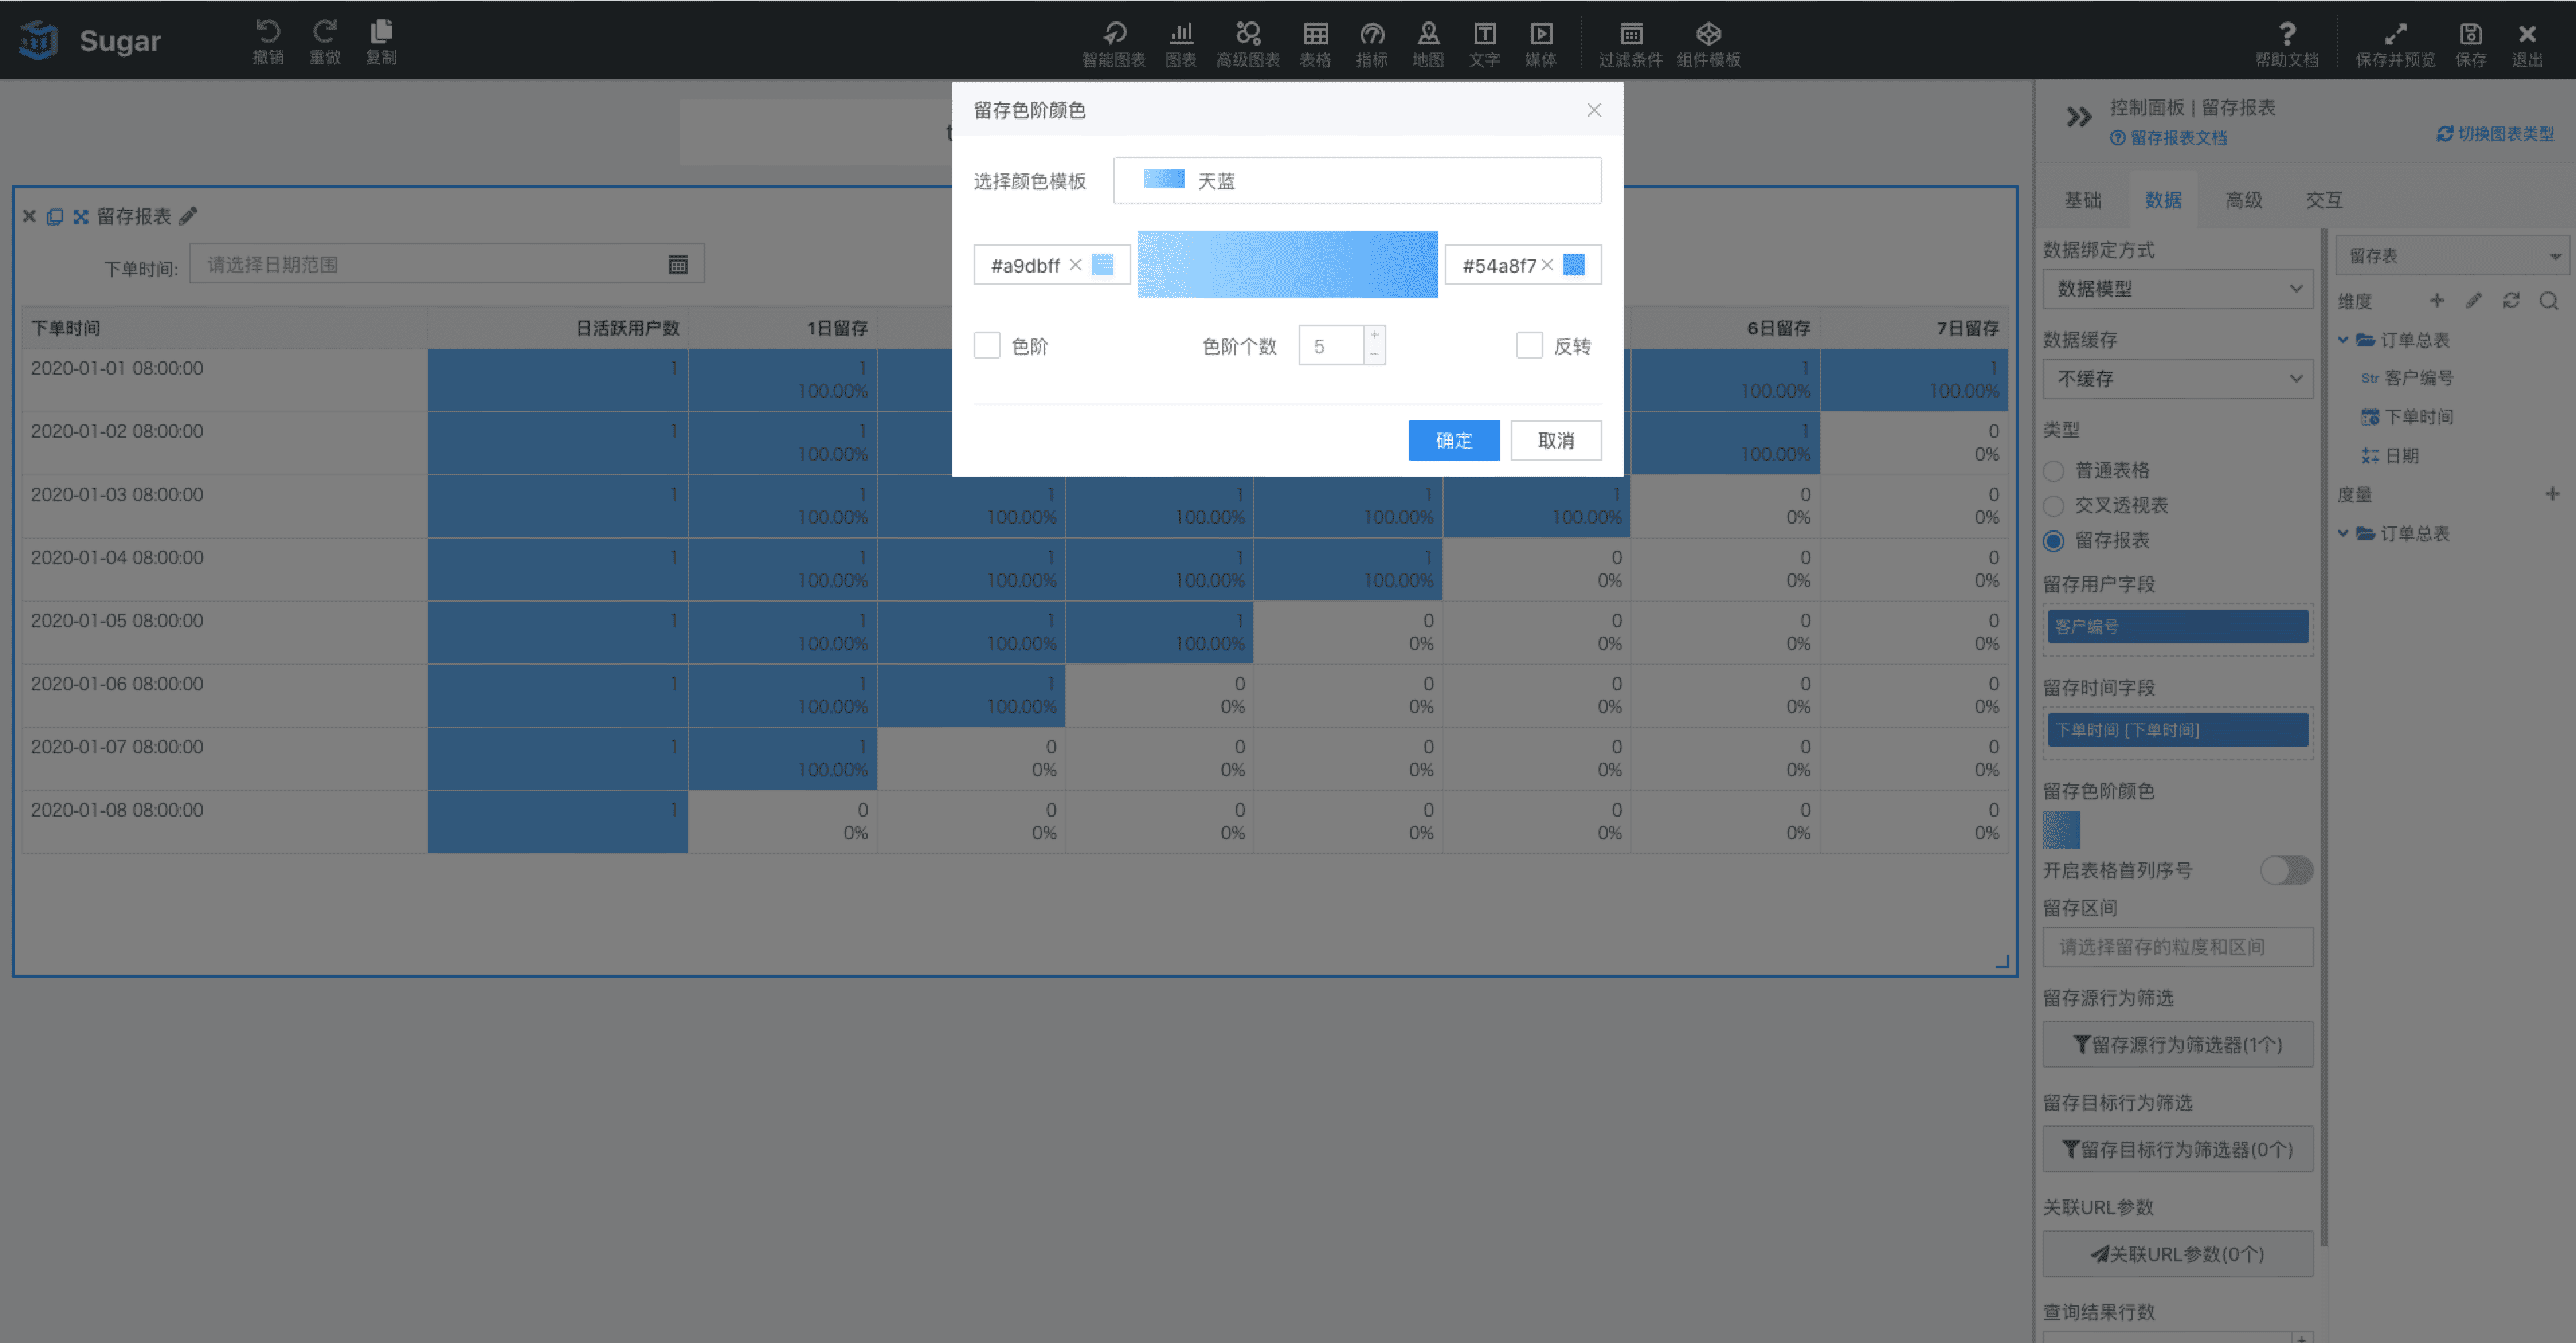2576x1343 pixels.
Task: Increase 色阶个数 stepper value
Action: 1375,335
